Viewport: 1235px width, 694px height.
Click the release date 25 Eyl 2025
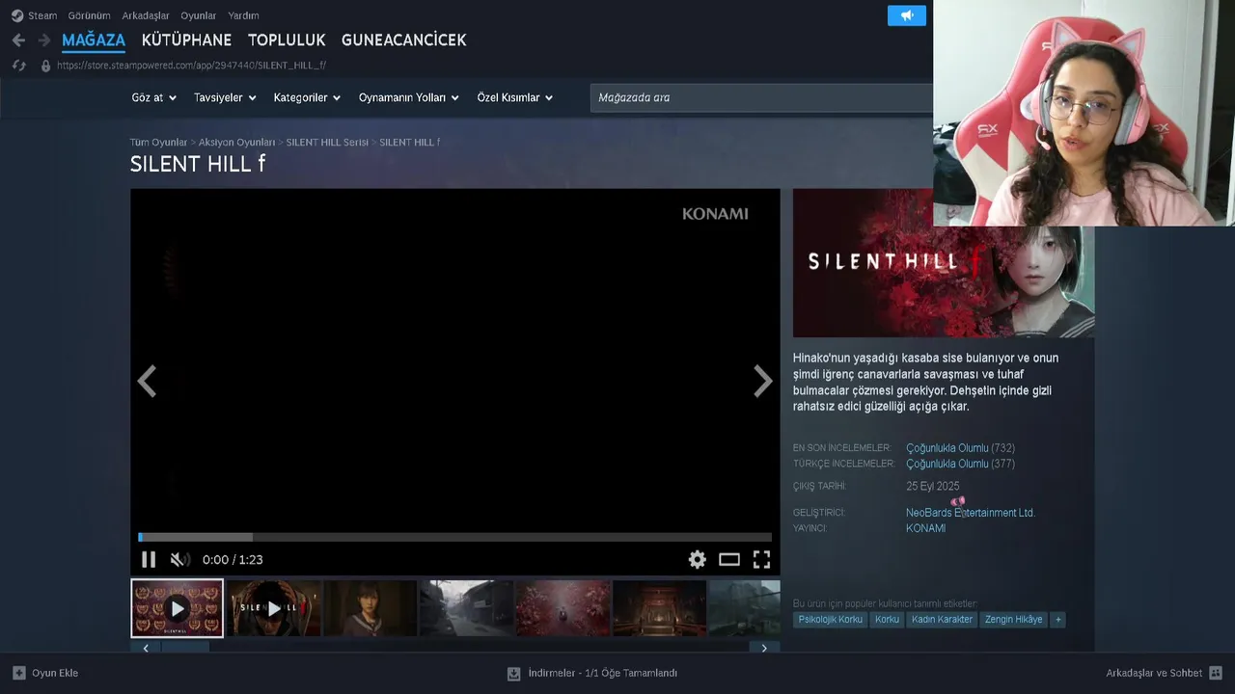coord(933,487)
